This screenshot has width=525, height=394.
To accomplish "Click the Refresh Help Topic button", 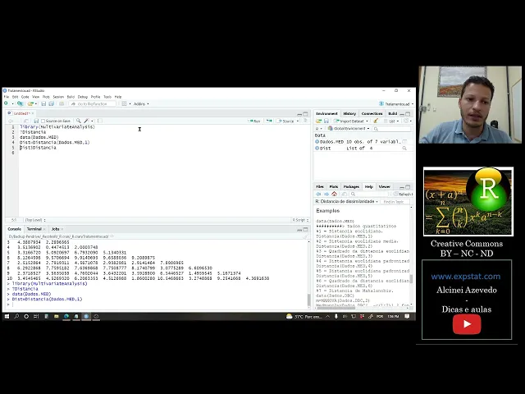I will (403, 194).
